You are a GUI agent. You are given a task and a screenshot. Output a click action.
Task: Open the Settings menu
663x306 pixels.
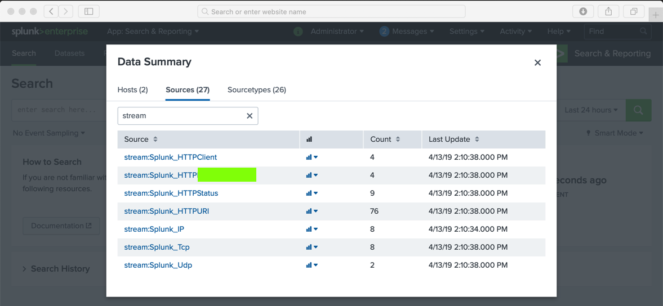pyautogui.click(x=467, y=31)
